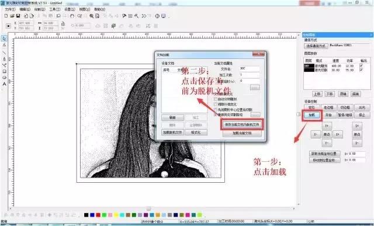Click the circular crosshair toolbar icon

[x=157, y=16]
